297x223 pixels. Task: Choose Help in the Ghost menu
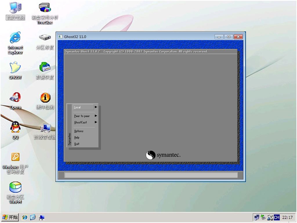pyautogui.click(x=77, y=137)
